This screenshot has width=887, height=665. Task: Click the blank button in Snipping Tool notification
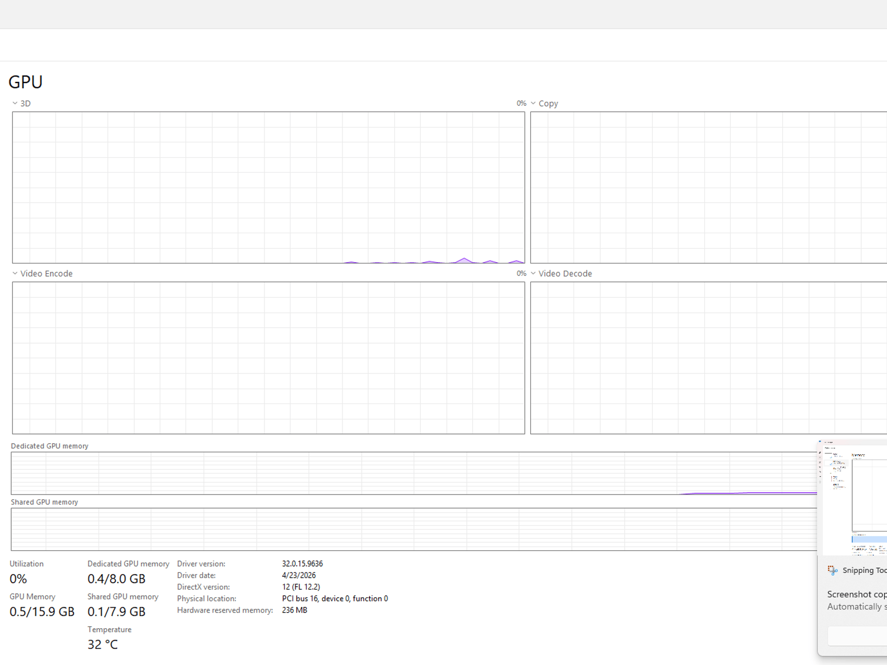coord(858,636)
